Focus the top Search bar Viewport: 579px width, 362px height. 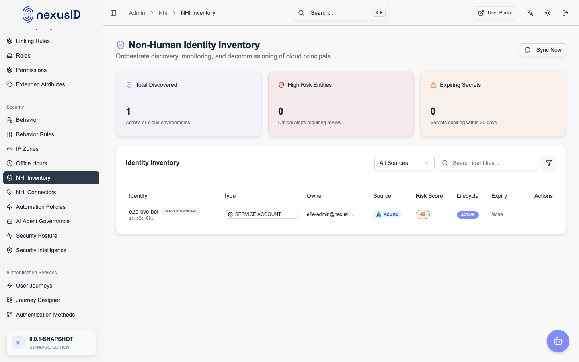click(x=341, y=13)
